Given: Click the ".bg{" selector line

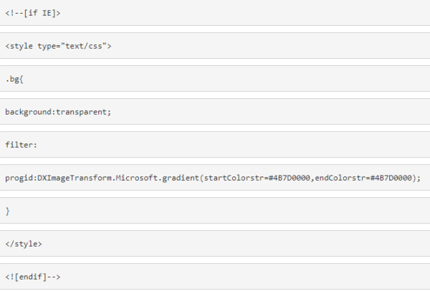Looking at the screenshot, I should [x=14, y=79].
